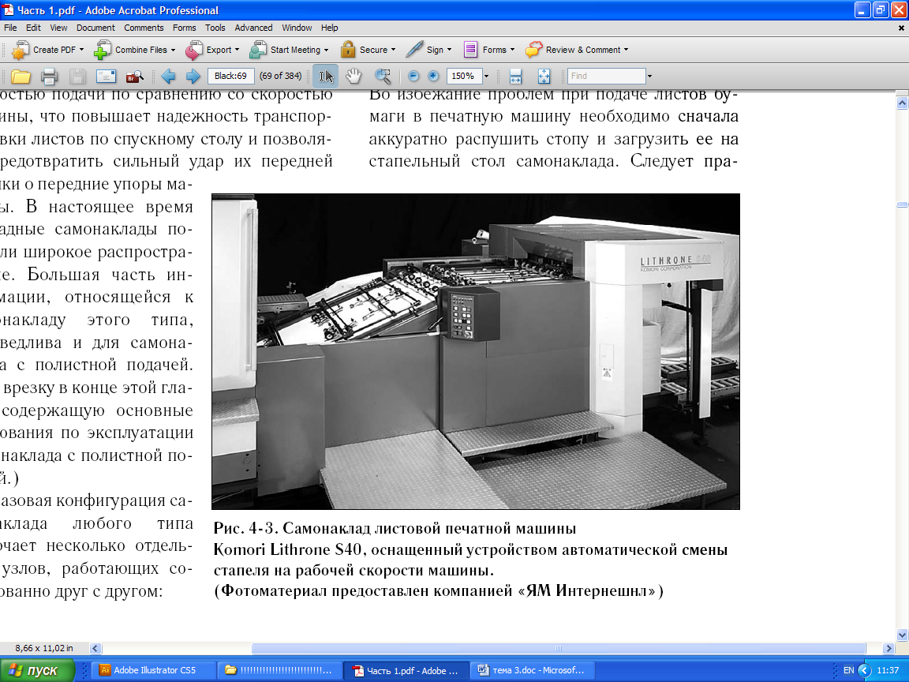Activate the Marquee Zoom tool
The width and height of the screenshot is (909, 682).
click(382, 76)
